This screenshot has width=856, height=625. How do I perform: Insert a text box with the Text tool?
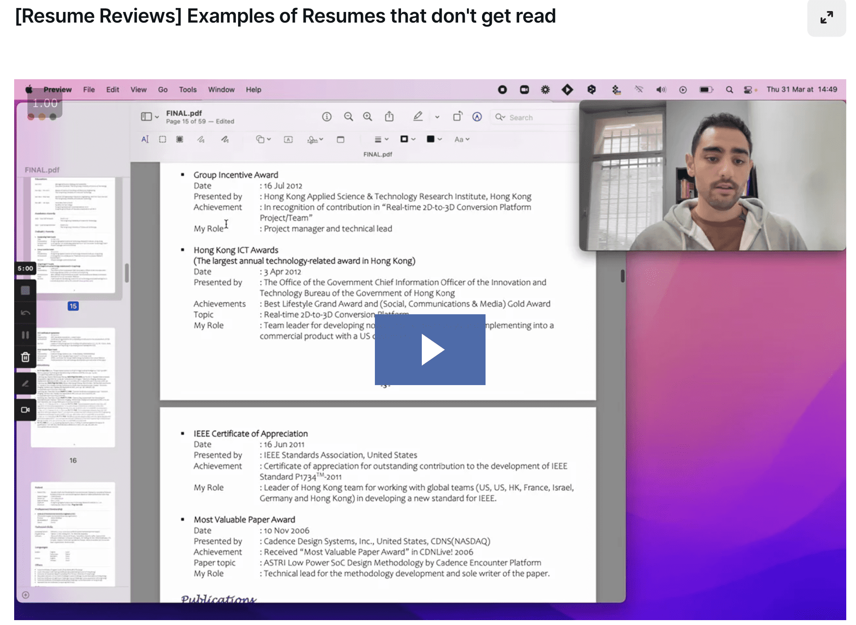[288, 139]
